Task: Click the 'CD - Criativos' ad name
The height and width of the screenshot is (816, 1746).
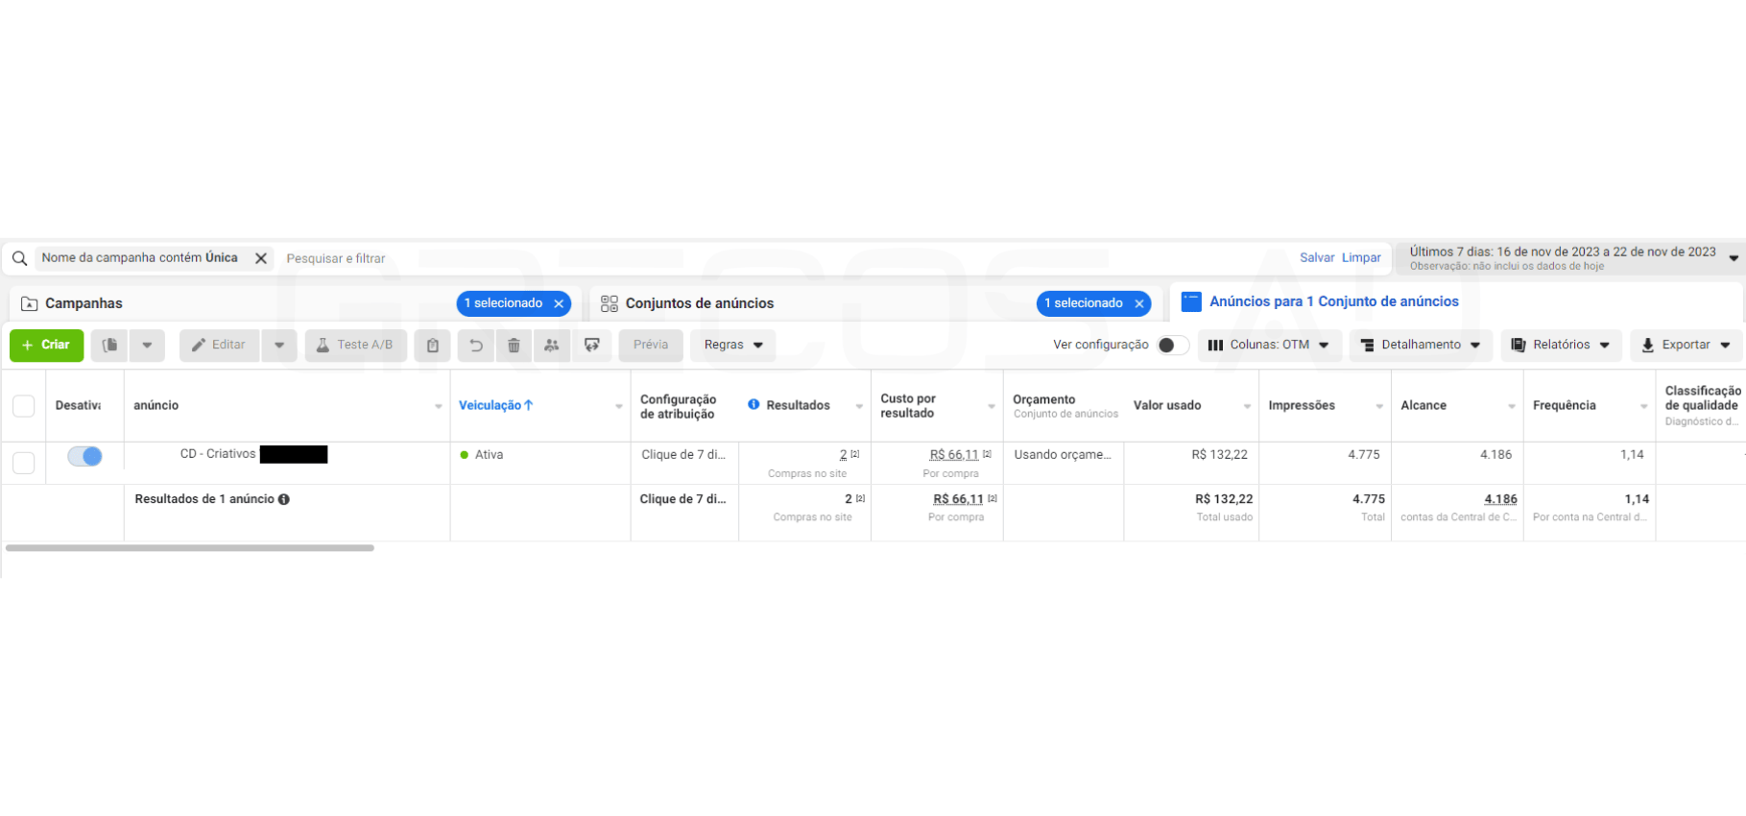Action: 218,454
